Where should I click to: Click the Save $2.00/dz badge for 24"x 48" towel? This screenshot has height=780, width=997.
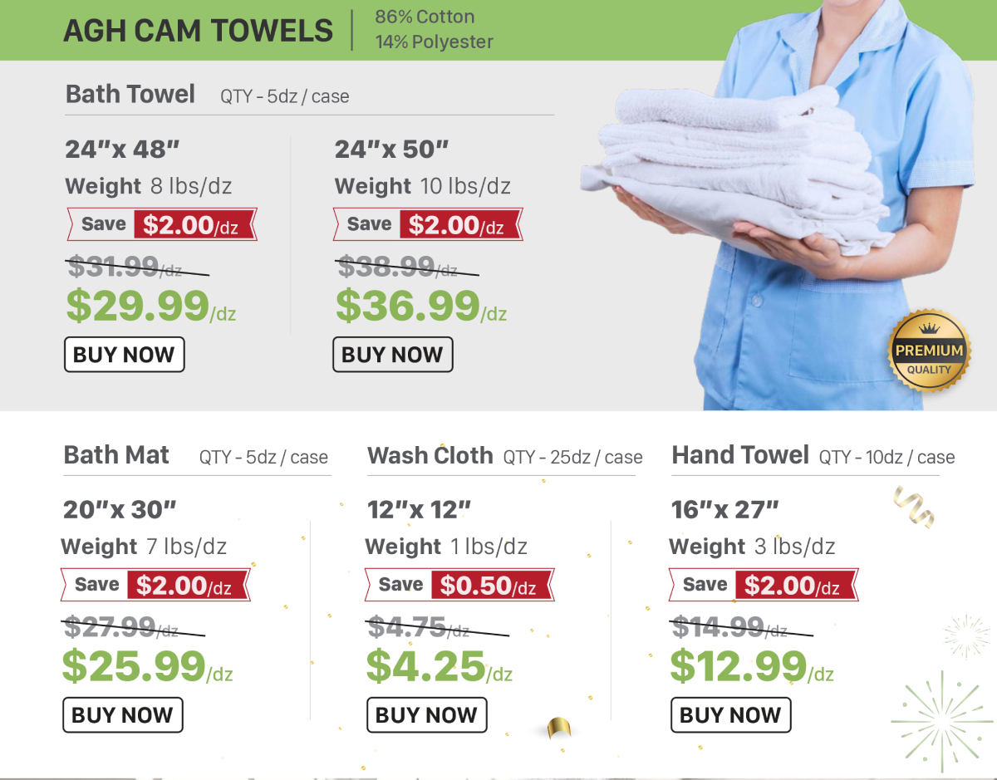coord(161,224)
